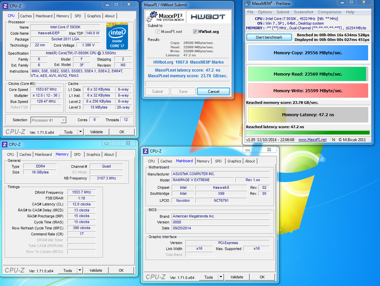This screenshot has height=286, width=380.
Task: Open Tools dropdown arrow in Memory window
Action: coord(80,270)
